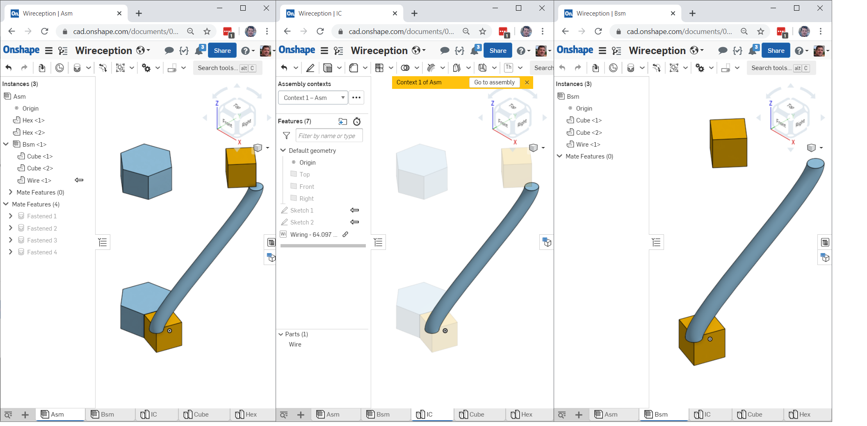Open the comments bubble in the Asm window

click(169, 50)
